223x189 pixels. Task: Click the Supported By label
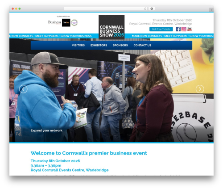point(63,17)
